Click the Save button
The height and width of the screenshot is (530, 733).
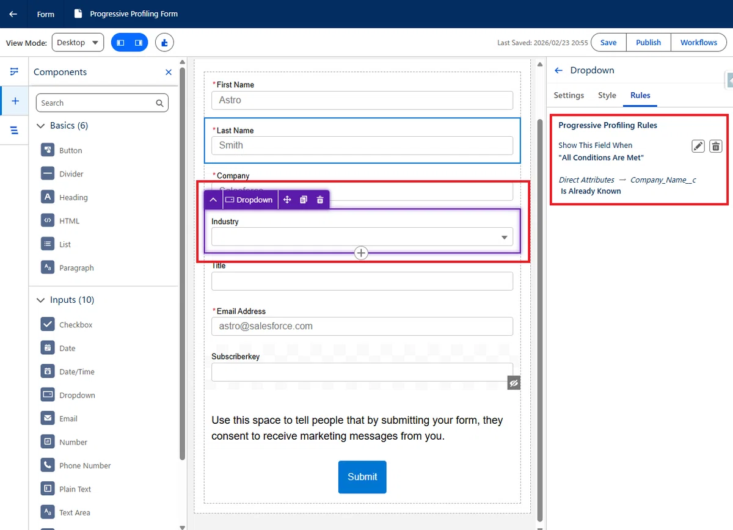tap(608, 43)
